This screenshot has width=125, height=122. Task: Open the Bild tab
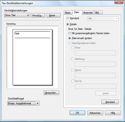pyautogui.click(x=98, y=13)
